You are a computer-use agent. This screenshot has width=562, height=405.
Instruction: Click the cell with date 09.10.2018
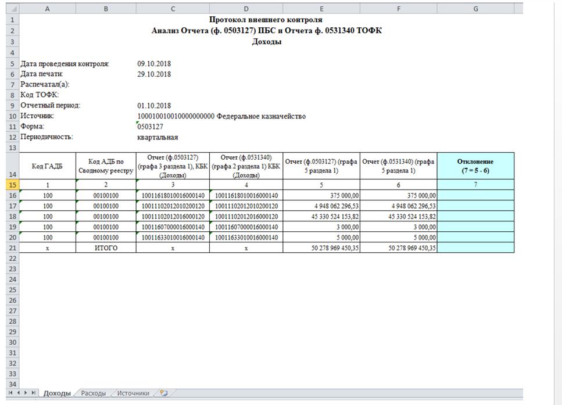(154, 63)
